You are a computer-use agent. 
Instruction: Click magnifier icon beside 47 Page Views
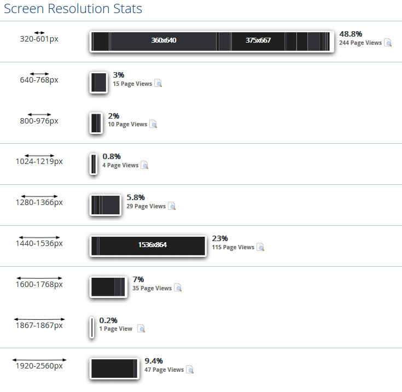click(190, 370)
